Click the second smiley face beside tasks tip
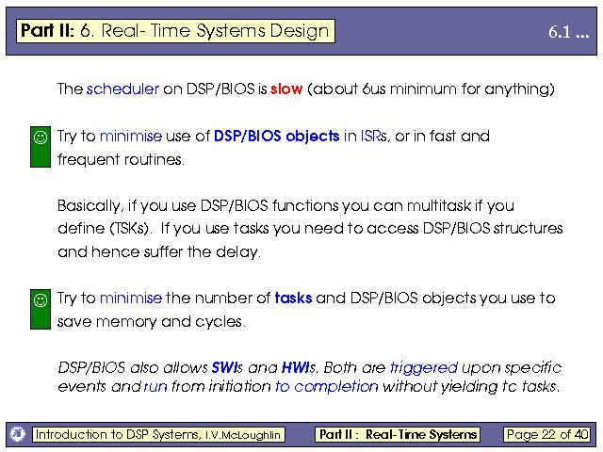The image size is (603, 452). 41,300
